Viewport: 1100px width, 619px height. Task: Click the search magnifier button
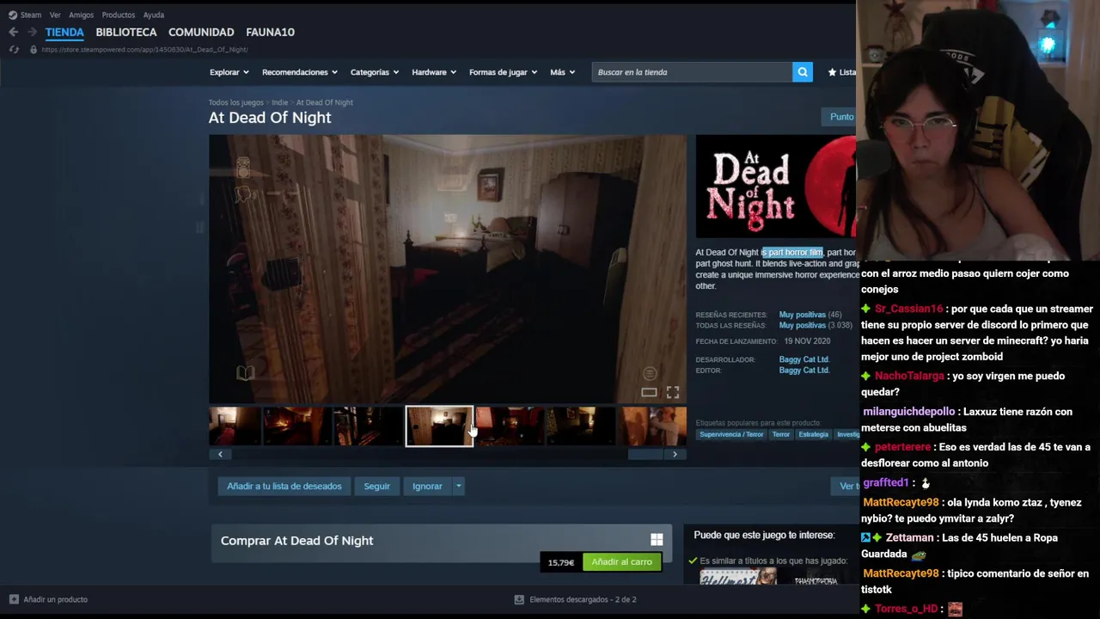803,72
